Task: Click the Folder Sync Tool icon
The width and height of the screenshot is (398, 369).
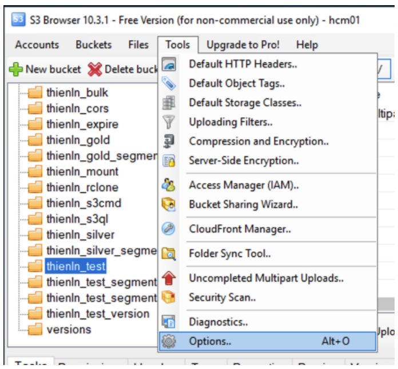Action: [169, 253]
